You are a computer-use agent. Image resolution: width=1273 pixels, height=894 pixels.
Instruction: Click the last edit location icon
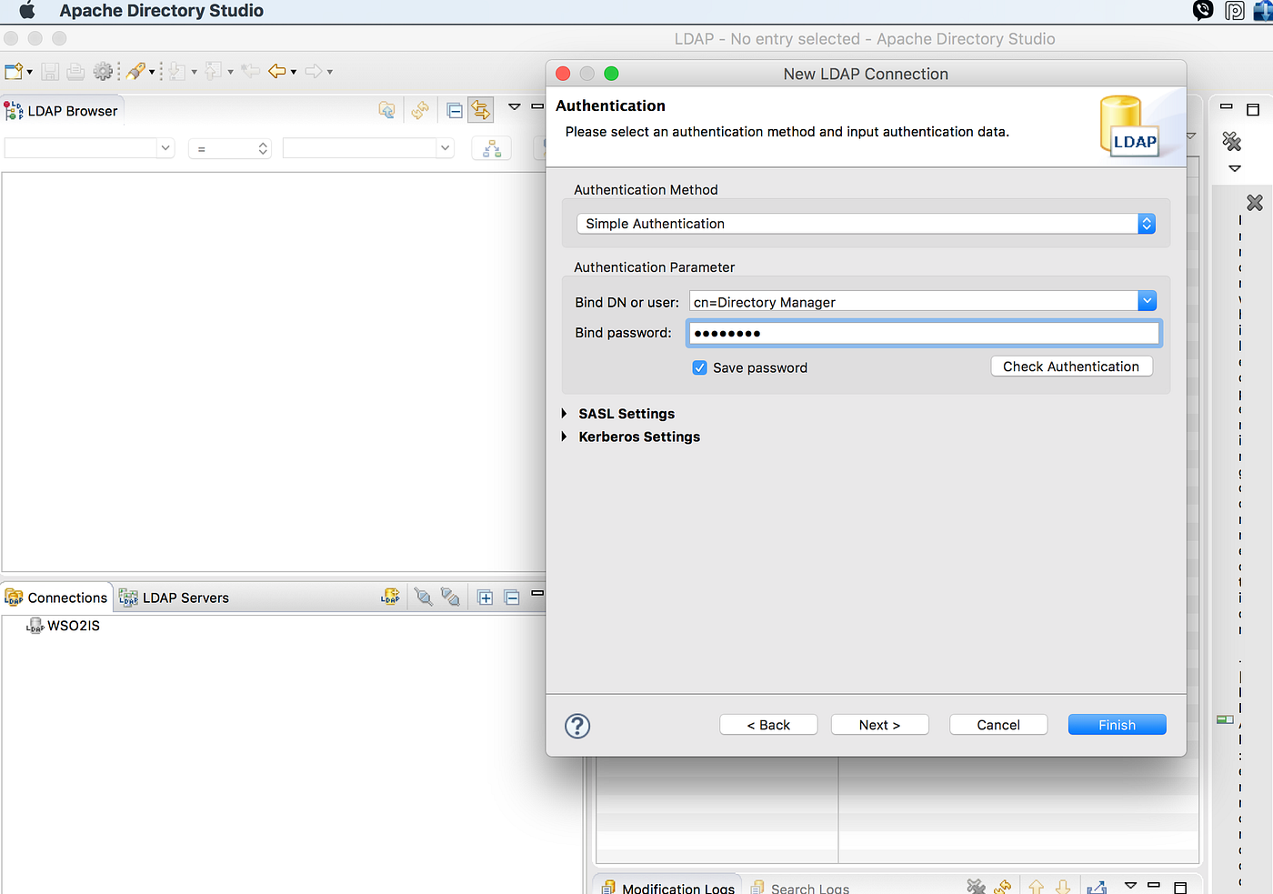point(251,72)
